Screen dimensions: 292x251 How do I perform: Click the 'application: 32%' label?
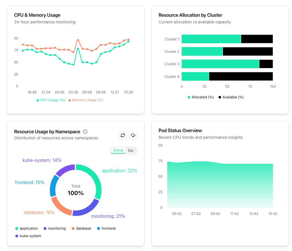click(119, 171)
